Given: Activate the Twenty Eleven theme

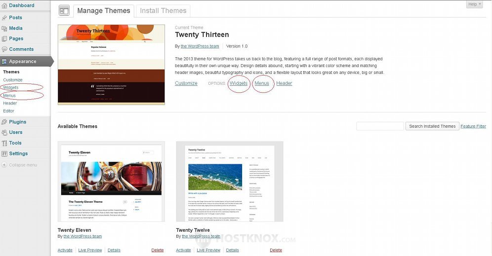Looking at the screenshot, I should (65, 250).
